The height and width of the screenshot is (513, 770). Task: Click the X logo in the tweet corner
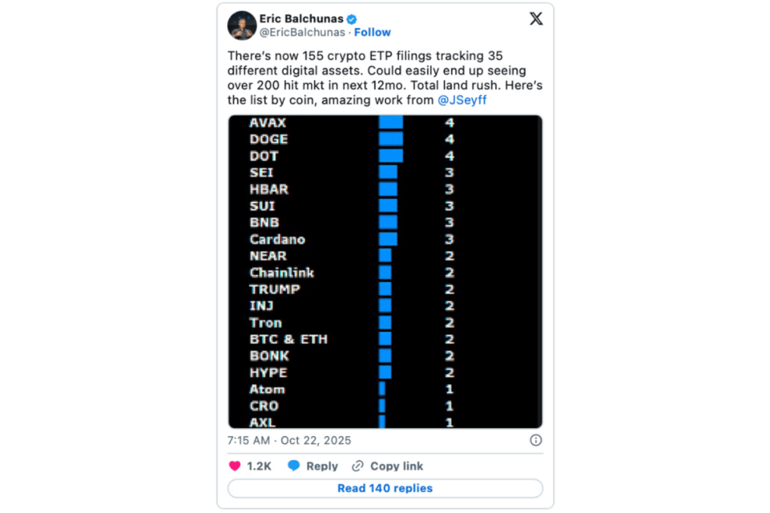tap(536, 18)
